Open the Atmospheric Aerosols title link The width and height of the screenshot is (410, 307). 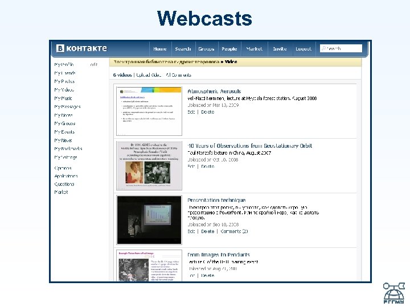[x=214, y=92]
